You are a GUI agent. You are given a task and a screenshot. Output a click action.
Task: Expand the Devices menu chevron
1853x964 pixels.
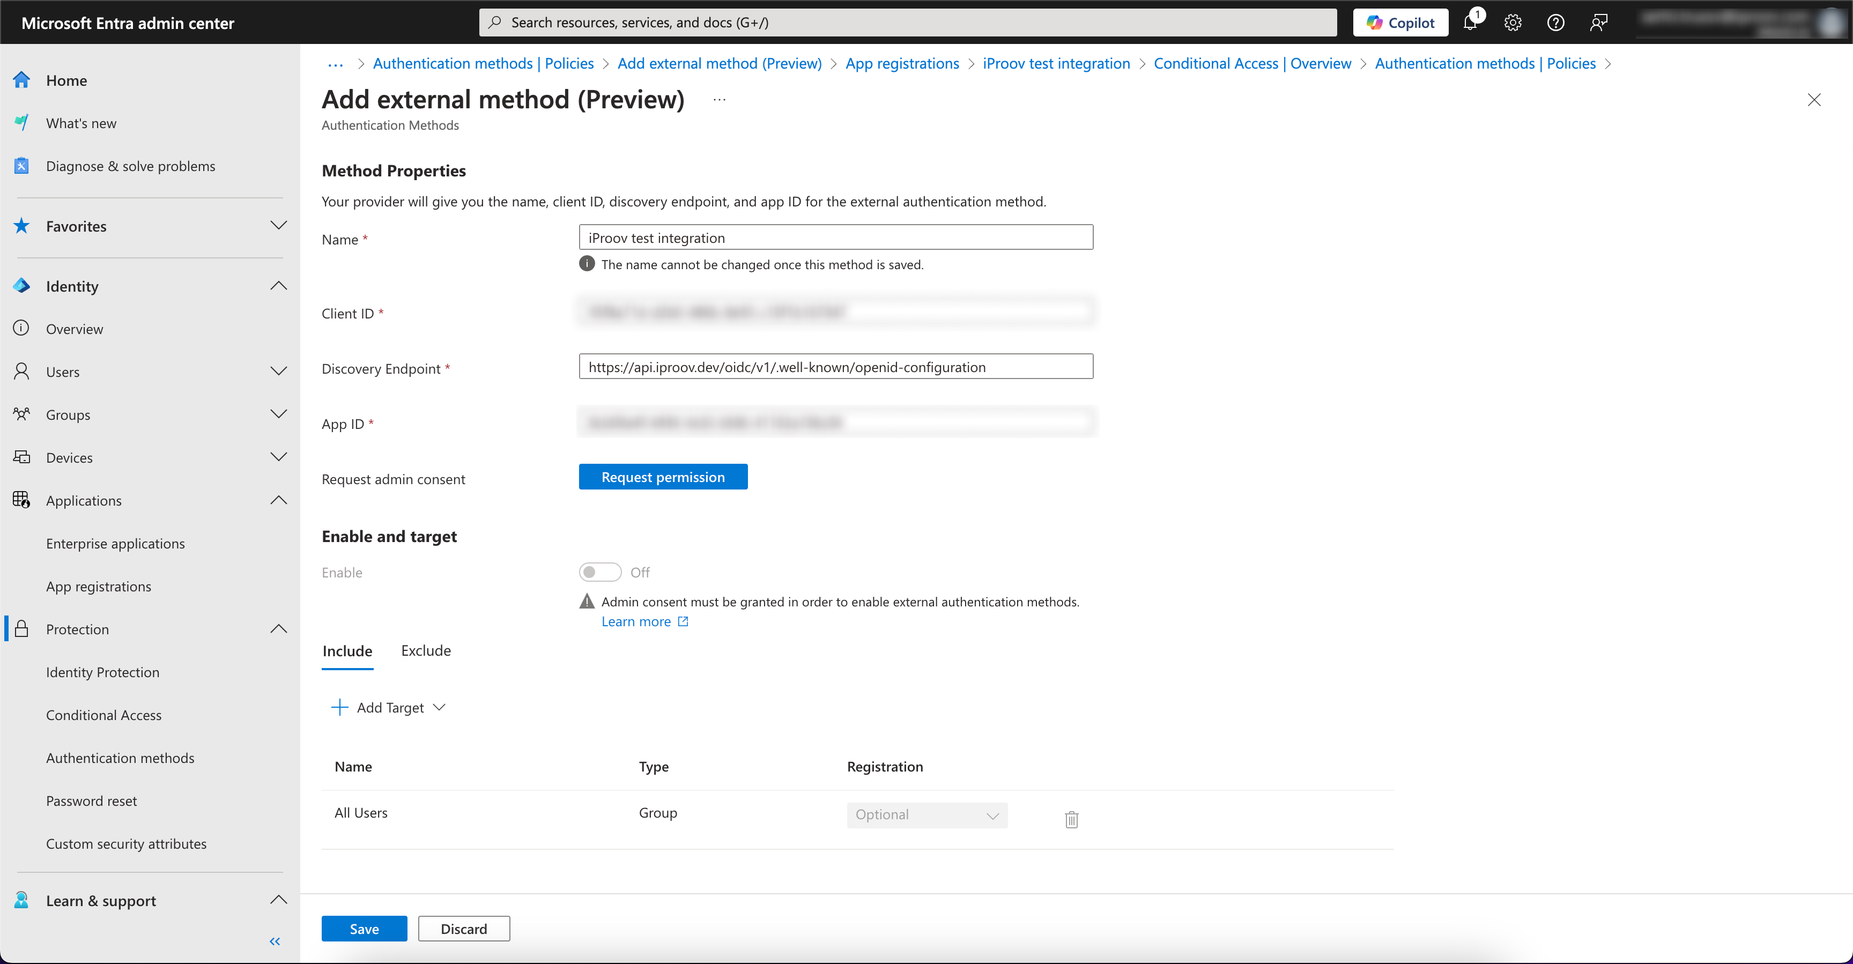click(278, 457)
